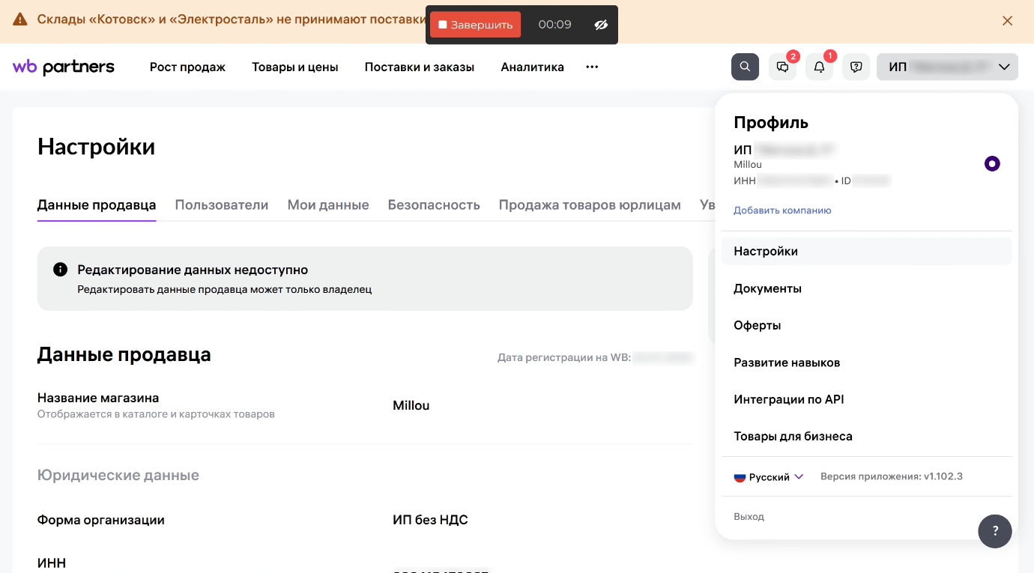Open Товары и цены menu
Viewport: 1034px width, 573px height.
295,67
